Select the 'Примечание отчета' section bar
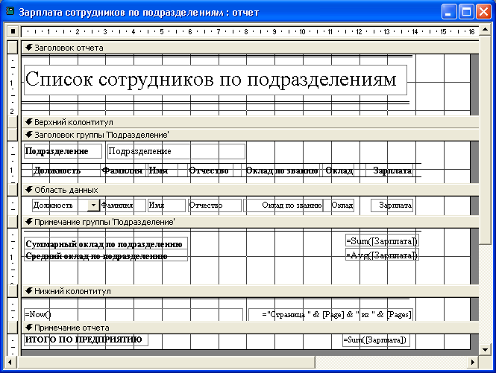The width and height of the screenshot is (496, 373). click(250, 328)
